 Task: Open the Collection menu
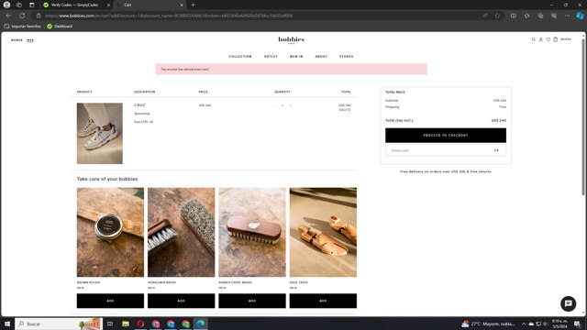240,57
